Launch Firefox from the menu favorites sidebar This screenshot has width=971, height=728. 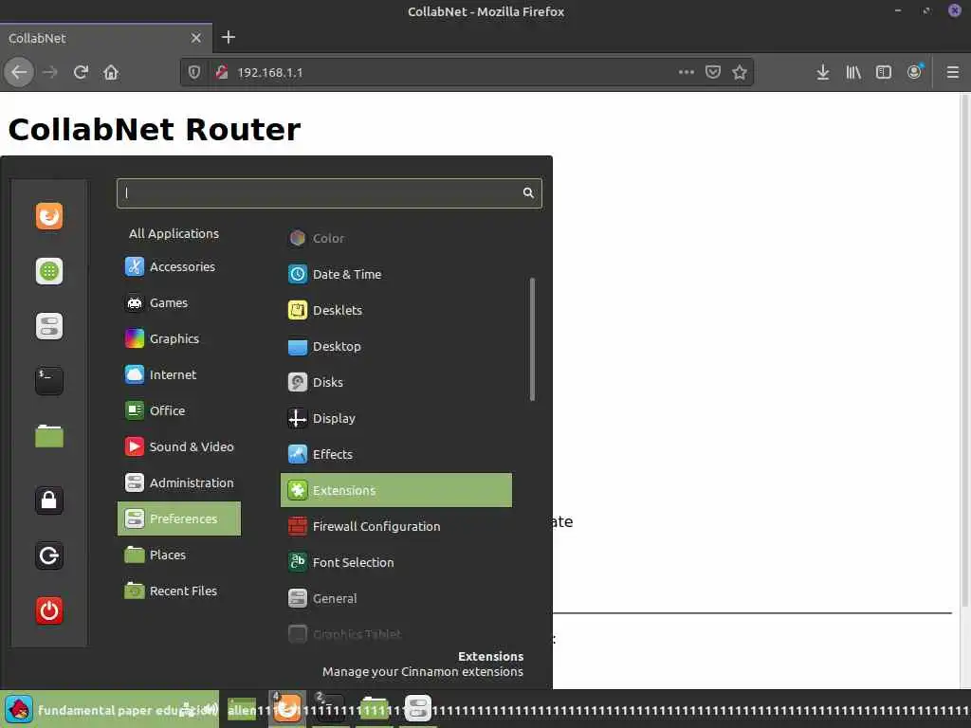[49, 216]
